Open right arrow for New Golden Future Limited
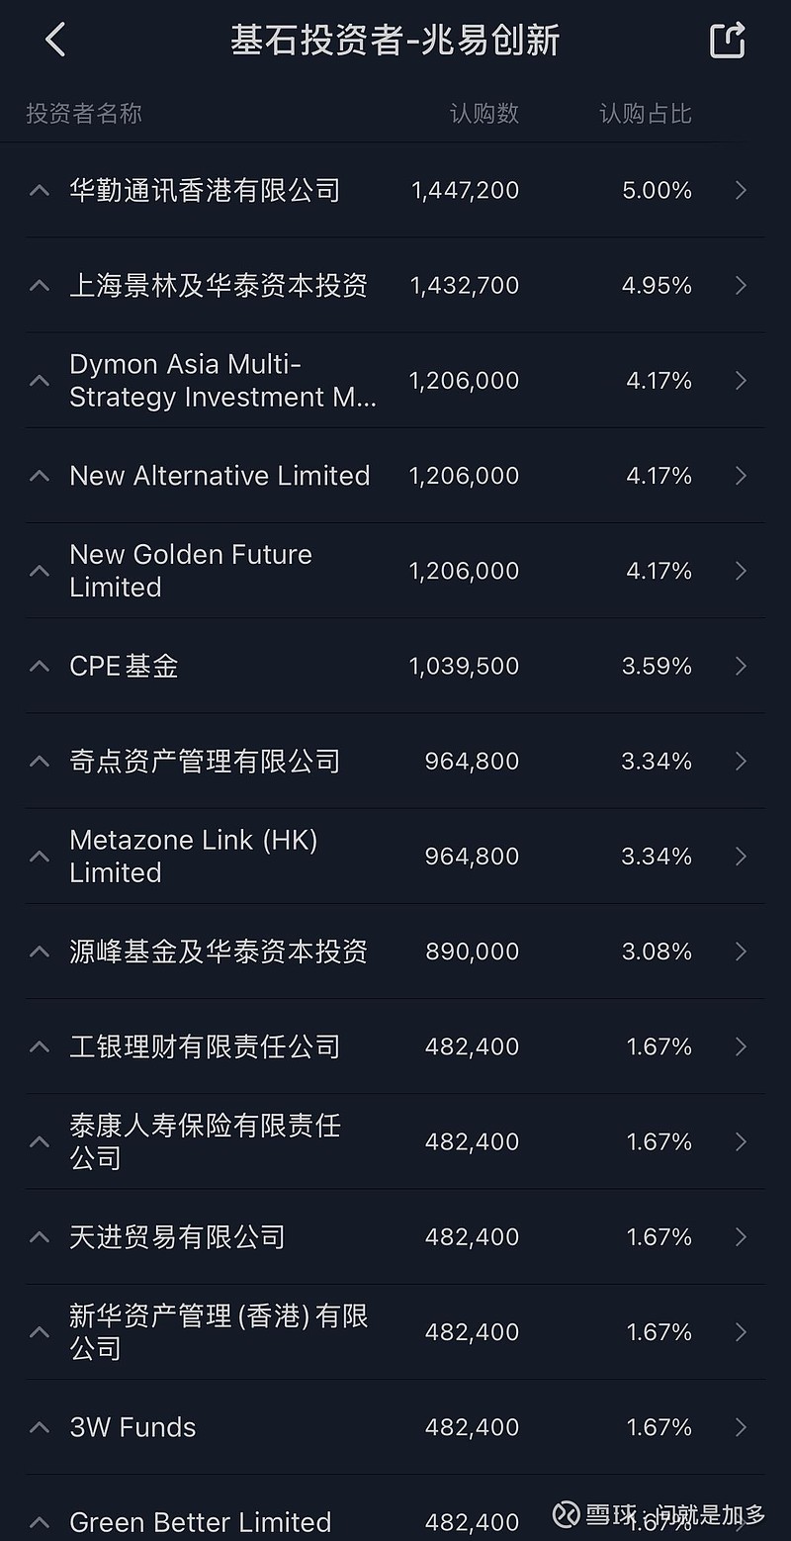This screenshot has height=1541, width=791. click(741, 571)
